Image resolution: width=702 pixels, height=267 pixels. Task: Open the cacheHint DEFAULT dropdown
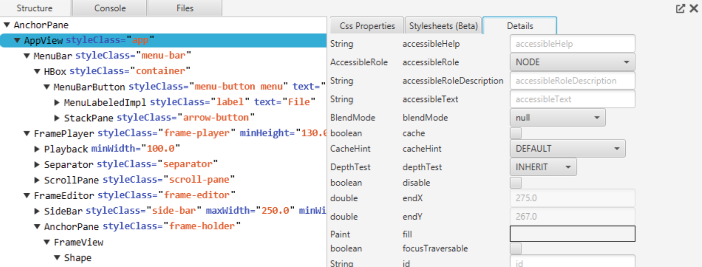pos(568,149)
